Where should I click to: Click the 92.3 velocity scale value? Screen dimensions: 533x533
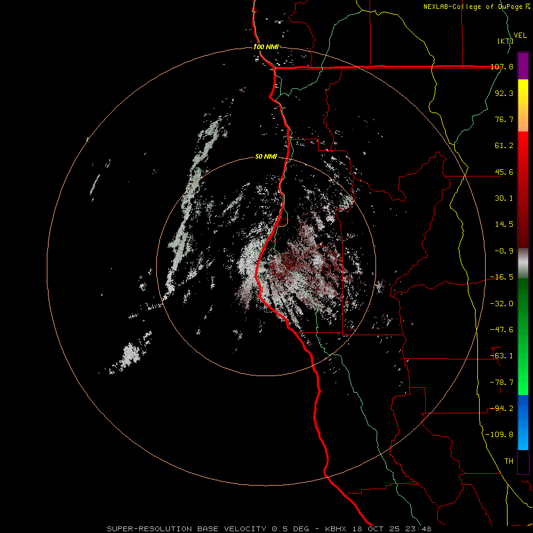click(504, 93)
